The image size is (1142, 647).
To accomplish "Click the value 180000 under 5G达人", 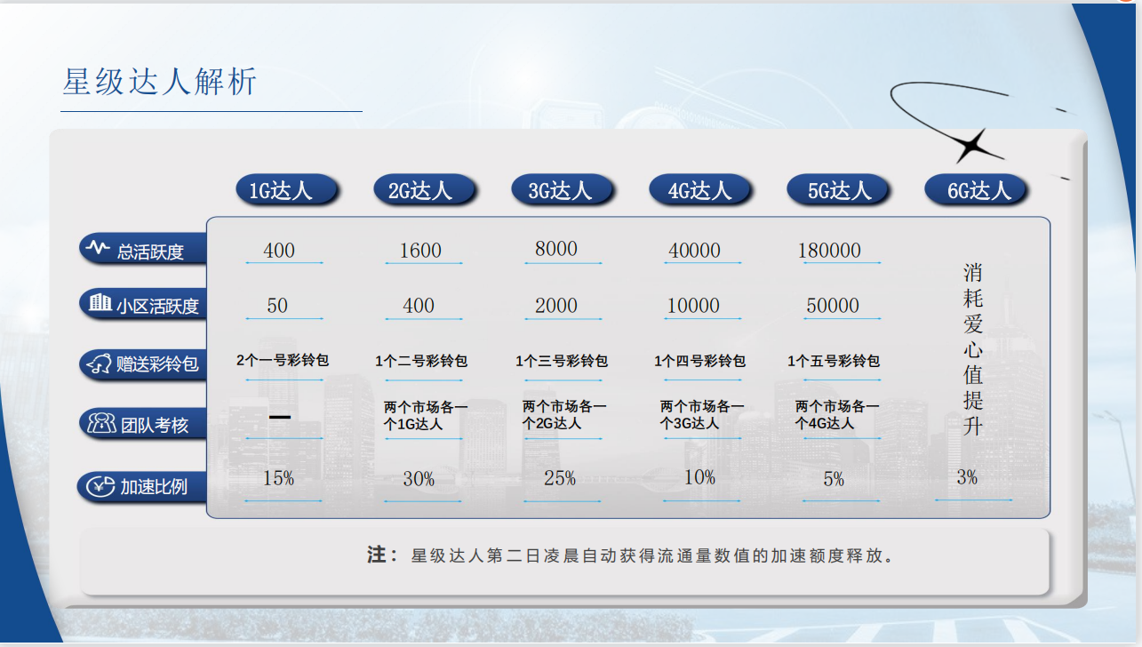I will tap(830, 251).
